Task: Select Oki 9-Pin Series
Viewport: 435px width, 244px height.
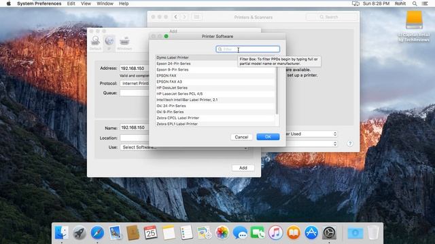Action: pyautogui.click(x=215, y=112)
